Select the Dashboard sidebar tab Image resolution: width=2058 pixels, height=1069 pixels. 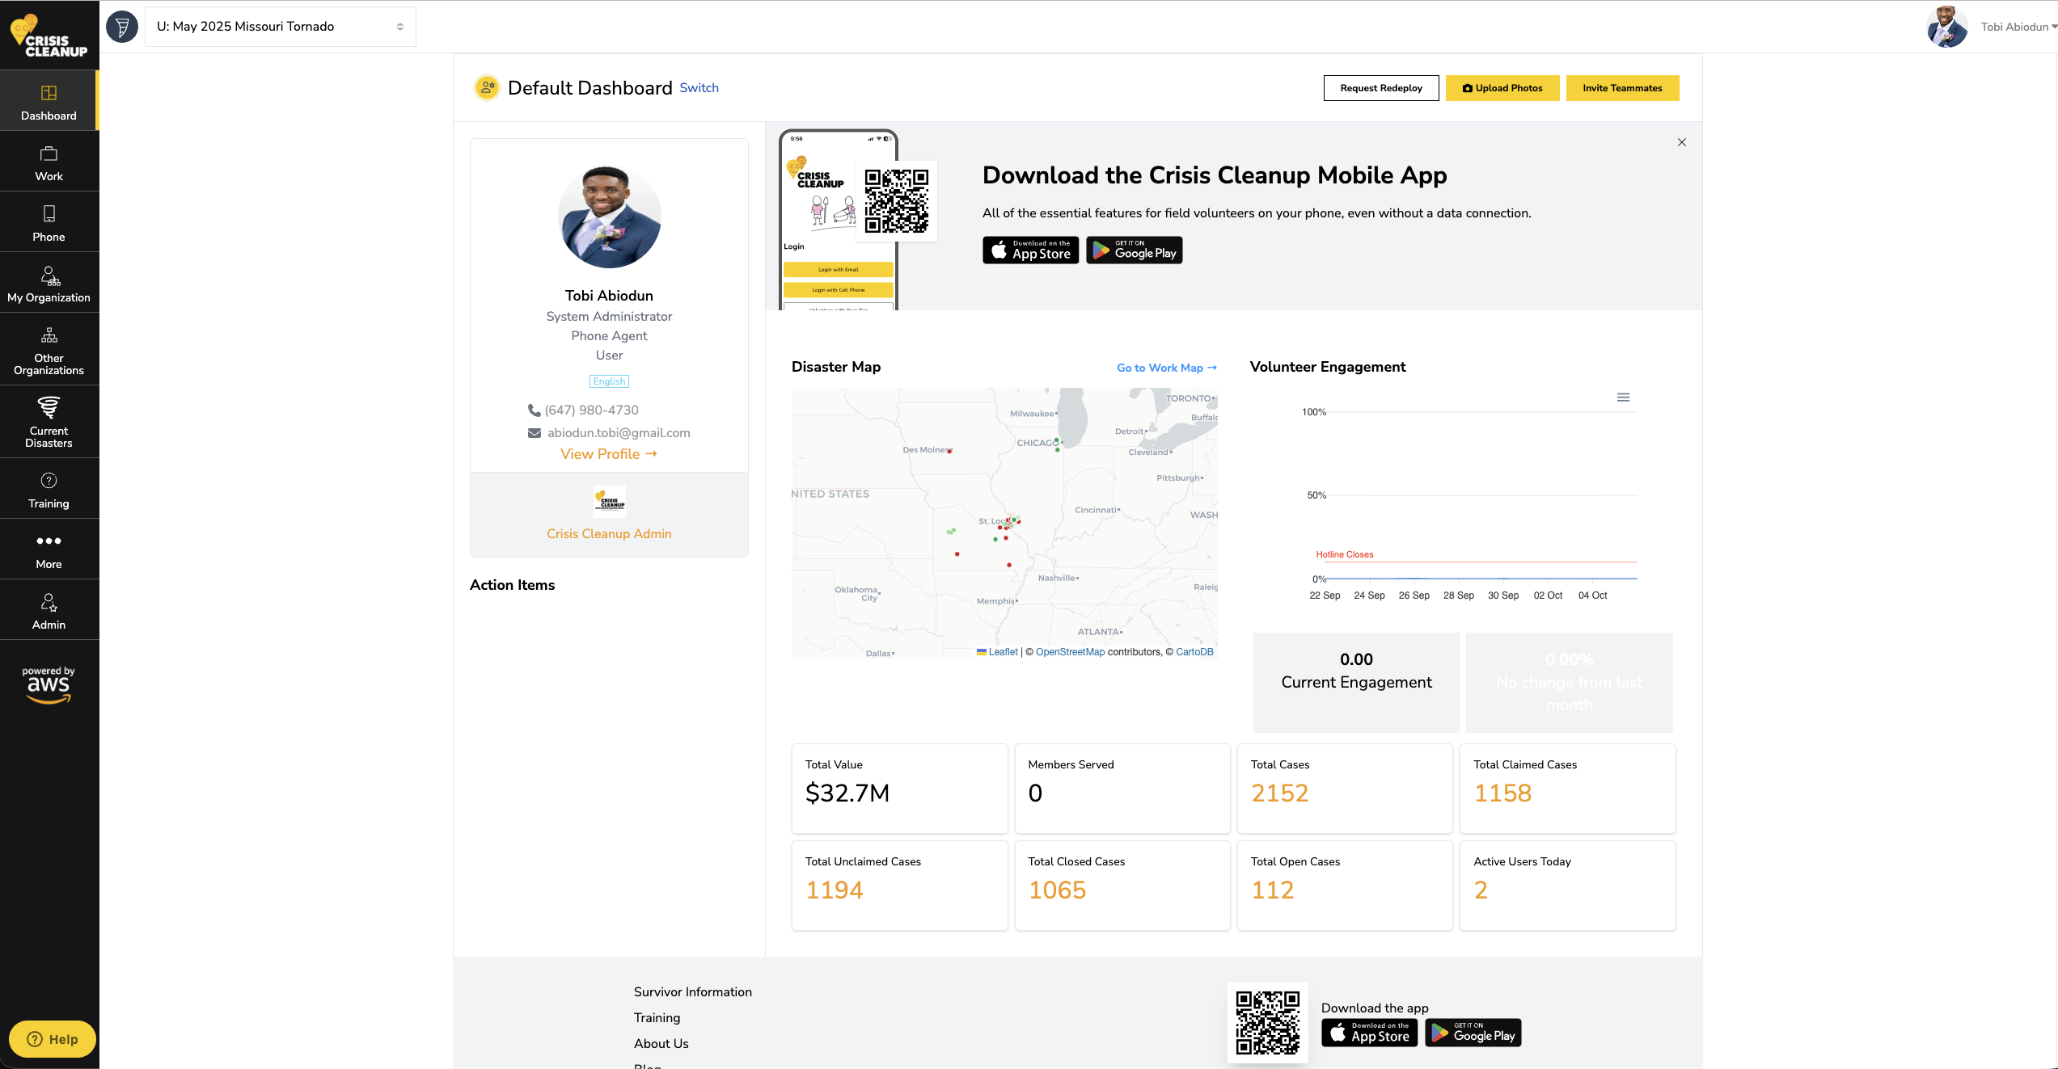point(49,102)
